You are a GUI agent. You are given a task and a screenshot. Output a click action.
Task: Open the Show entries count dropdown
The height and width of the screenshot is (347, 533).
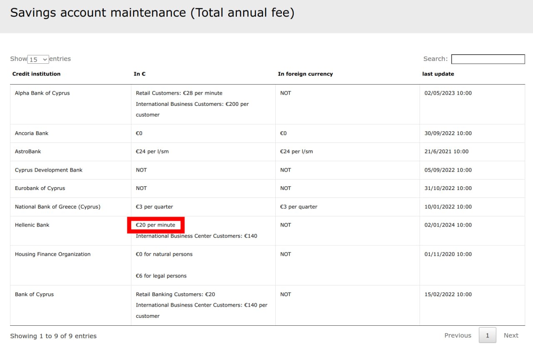[x=38, y=60]
